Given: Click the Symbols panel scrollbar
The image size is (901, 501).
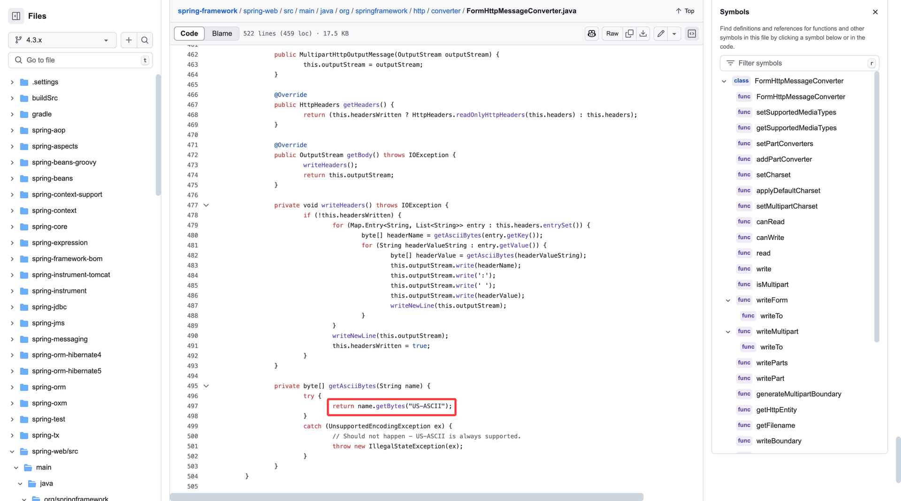Looking at the screenshot, I should (877, 206).
